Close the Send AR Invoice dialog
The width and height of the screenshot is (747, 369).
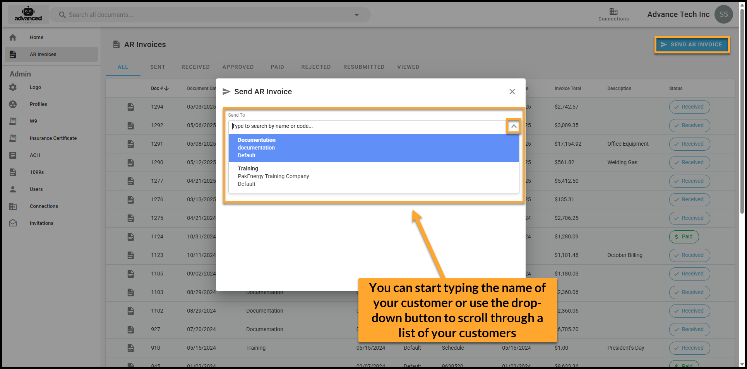pos(512,92)
